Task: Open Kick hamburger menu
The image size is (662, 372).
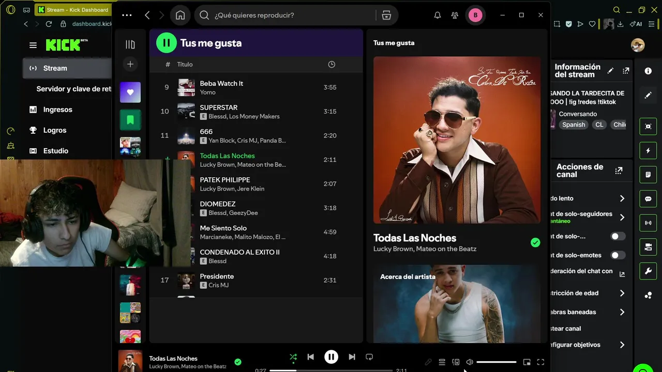Action: click(x=33, y=45)
